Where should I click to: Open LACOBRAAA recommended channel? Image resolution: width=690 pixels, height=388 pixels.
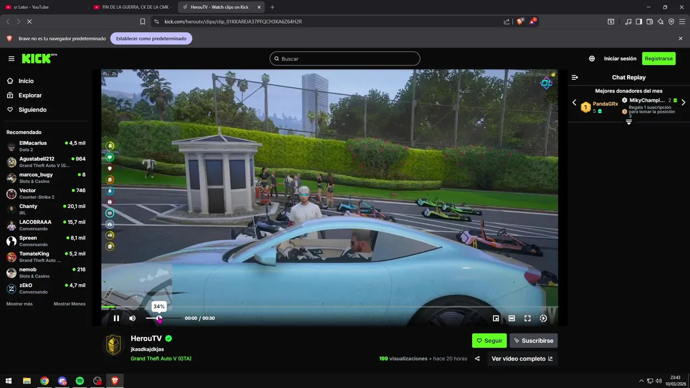point(46,225)
